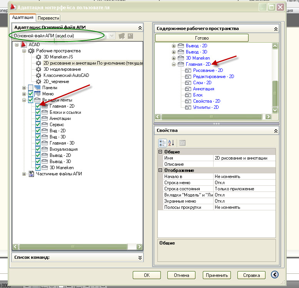Click the OK button
Viewport: 299px width, 288px height.
pos(147,275)
